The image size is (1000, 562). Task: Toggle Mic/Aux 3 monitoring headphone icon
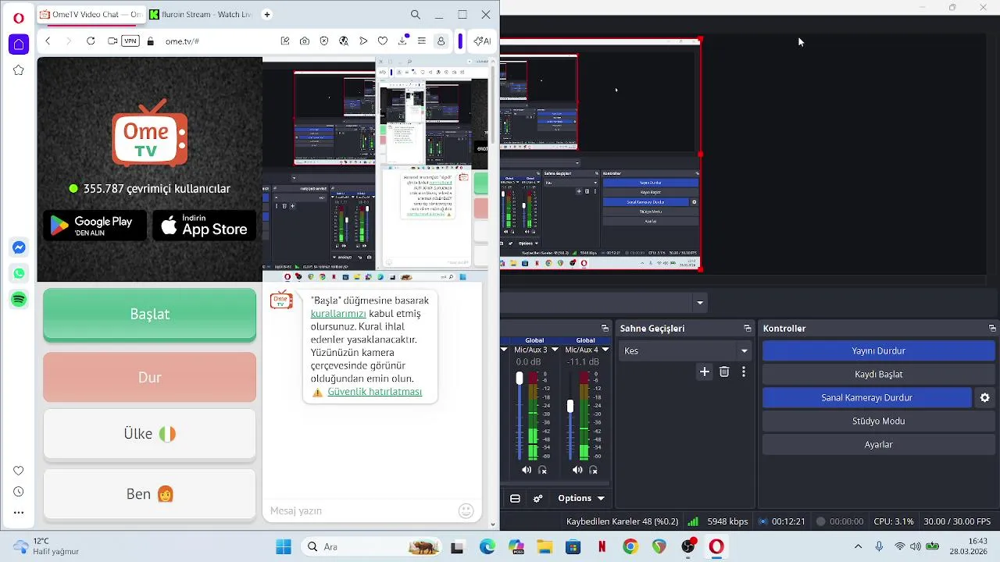543,471
